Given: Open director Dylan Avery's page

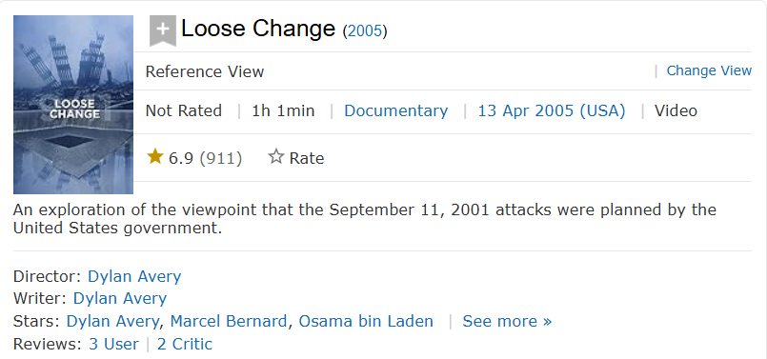Looking at the screenshot, I should click(x=134, y=276).
